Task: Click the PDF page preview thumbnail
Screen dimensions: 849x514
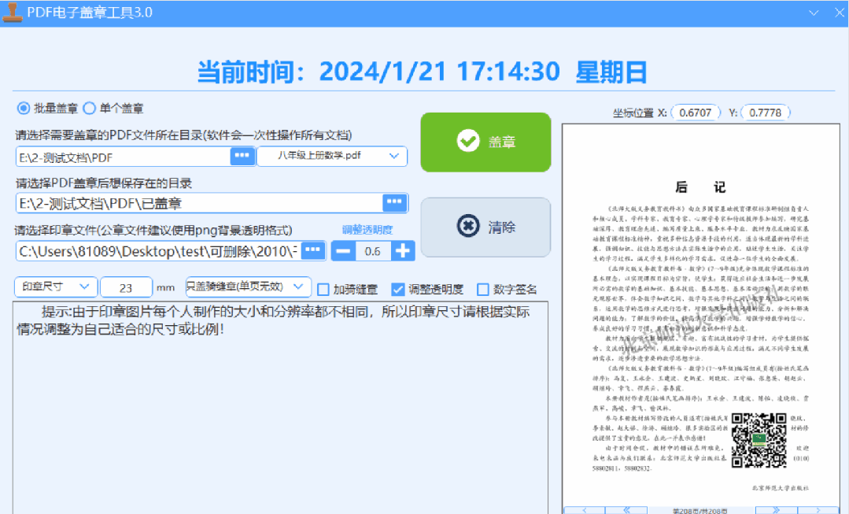Action: point(700,315)
